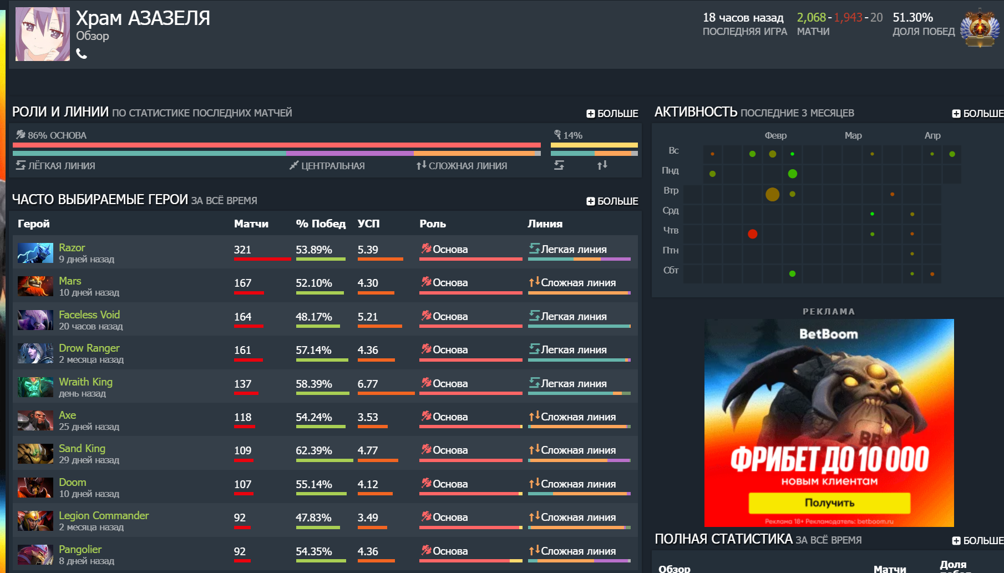Click the rank medal badge icon
This screenshot has width=1004, height=573.
pos(980,28)
